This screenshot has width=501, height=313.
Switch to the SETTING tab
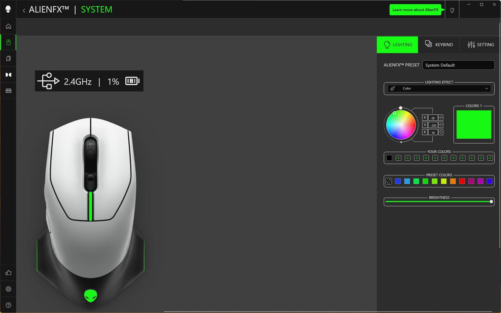(480, 44)
